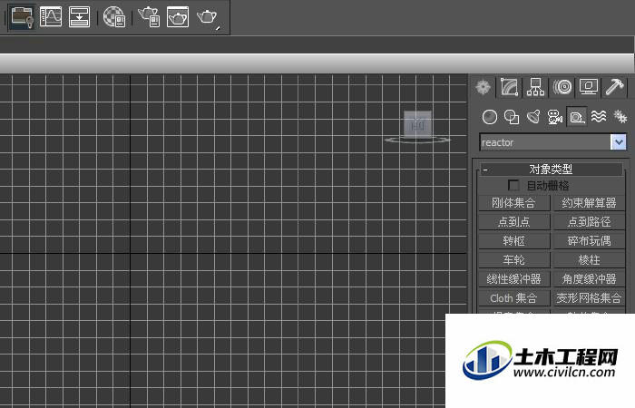635x408 pixels.
Task: Click the ViewCube front face
Action: [x=417, y=124]
